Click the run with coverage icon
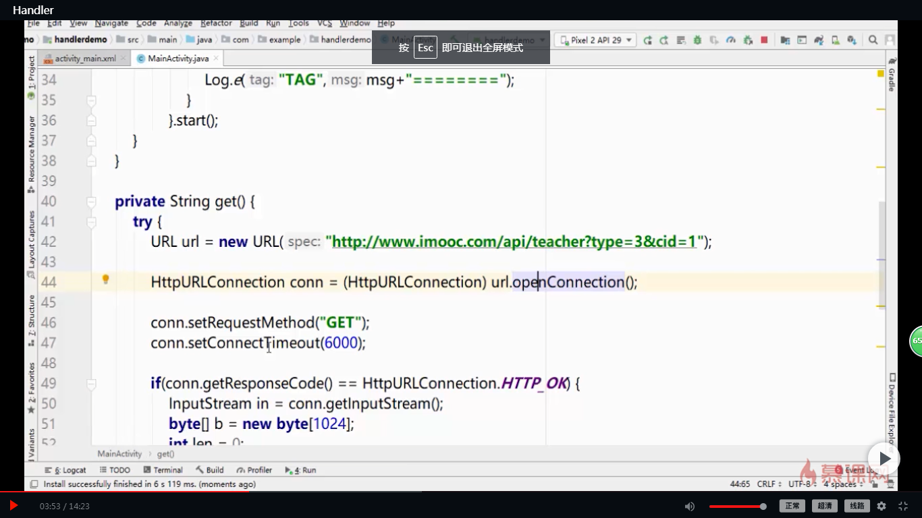The width and height of the screenshot is (922, 518). tap(714, 40)
